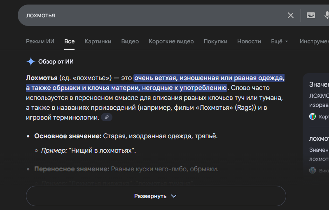
Task: Open the second source card titled лохмотья
Action: (319, 139)
